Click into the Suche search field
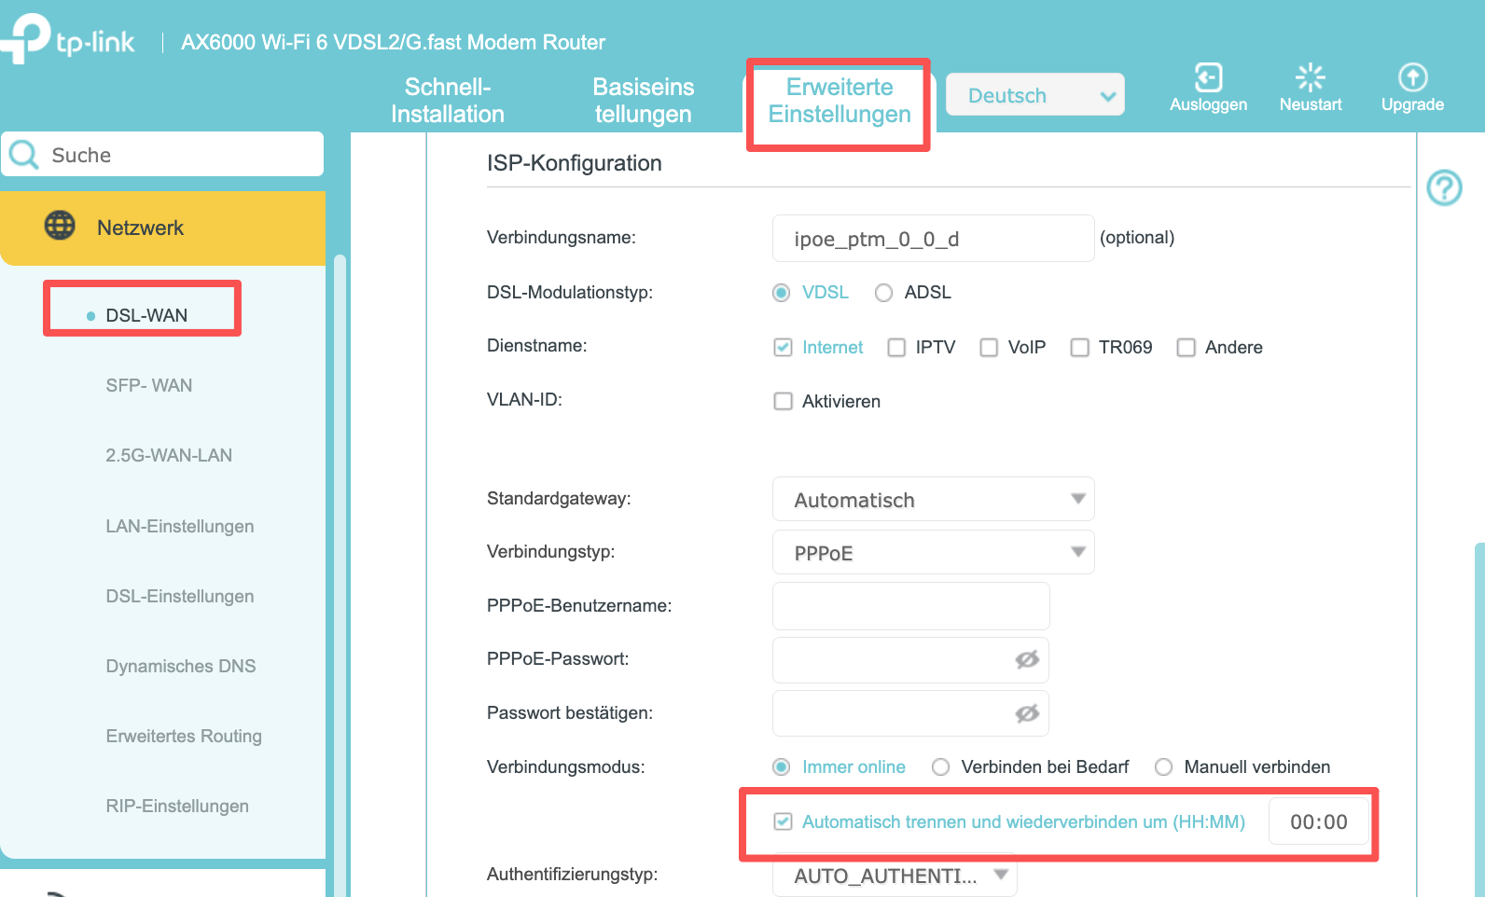 (162, 154)
